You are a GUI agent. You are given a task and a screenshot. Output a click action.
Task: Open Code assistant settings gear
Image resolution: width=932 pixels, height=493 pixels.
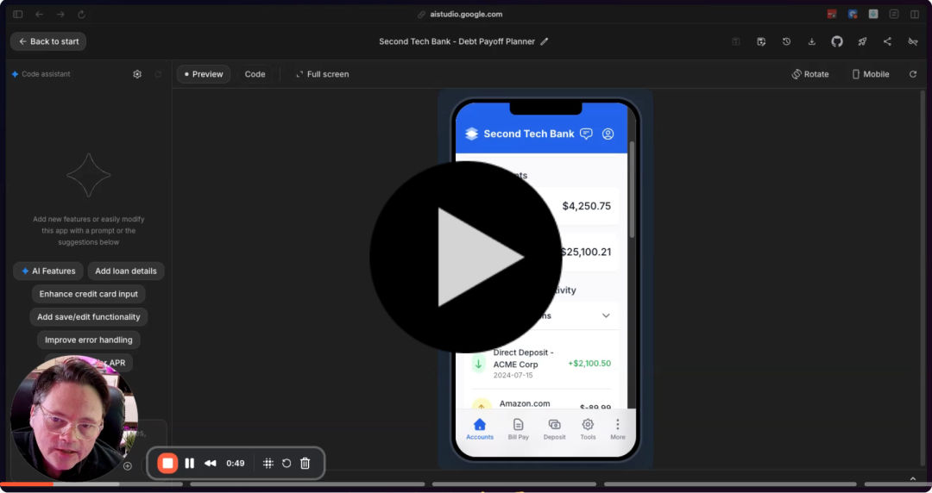[x=137, y=74]
